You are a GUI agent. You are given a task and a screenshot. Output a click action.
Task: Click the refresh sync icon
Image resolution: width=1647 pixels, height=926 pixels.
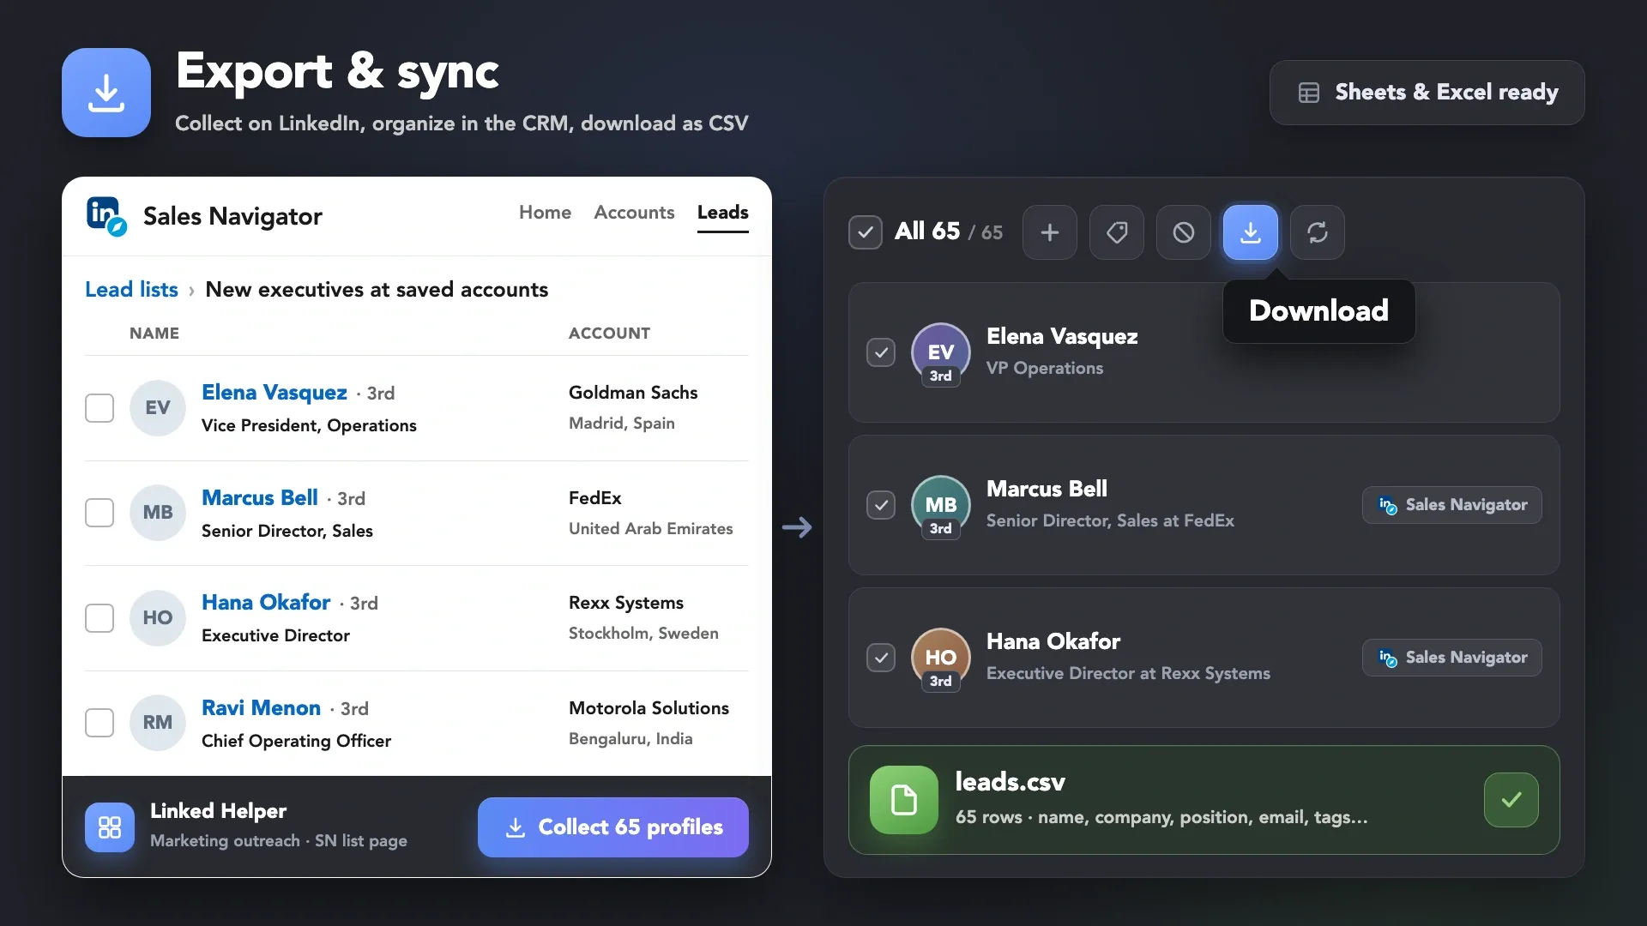pos(1318,232)
